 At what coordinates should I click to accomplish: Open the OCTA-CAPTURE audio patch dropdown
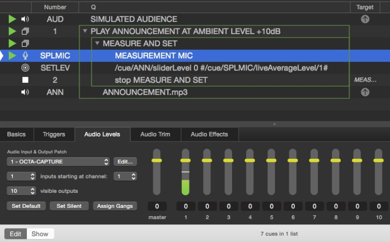(58, 162)
